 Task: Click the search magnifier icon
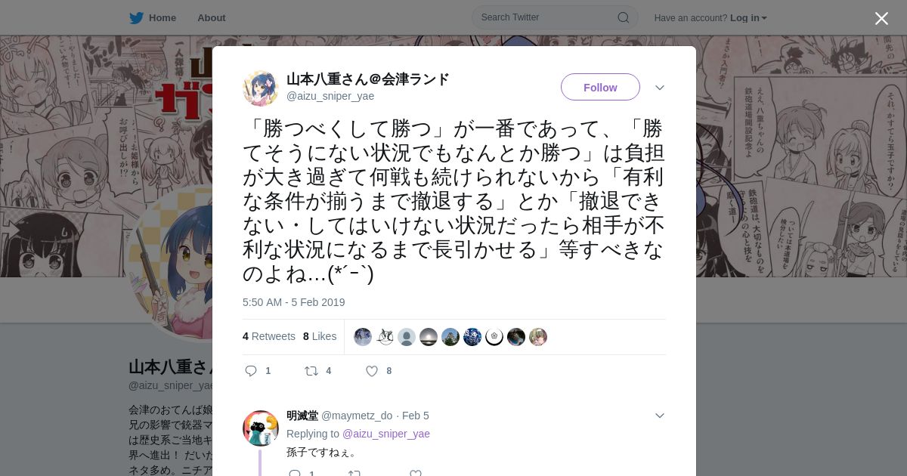tap(624, 17)
